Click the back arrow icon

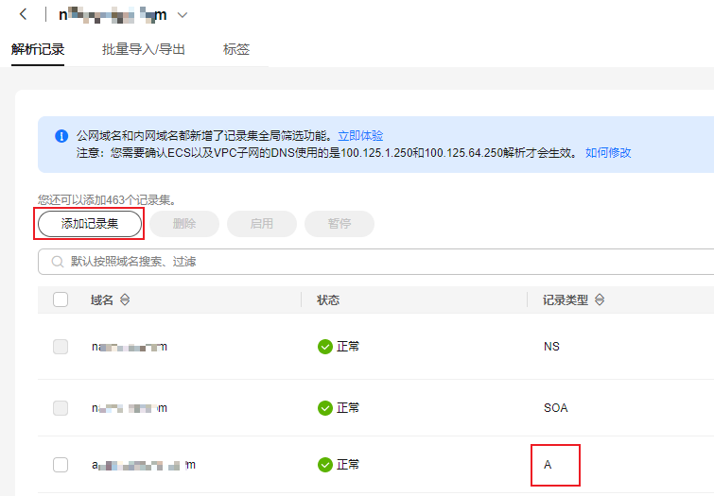24,14
